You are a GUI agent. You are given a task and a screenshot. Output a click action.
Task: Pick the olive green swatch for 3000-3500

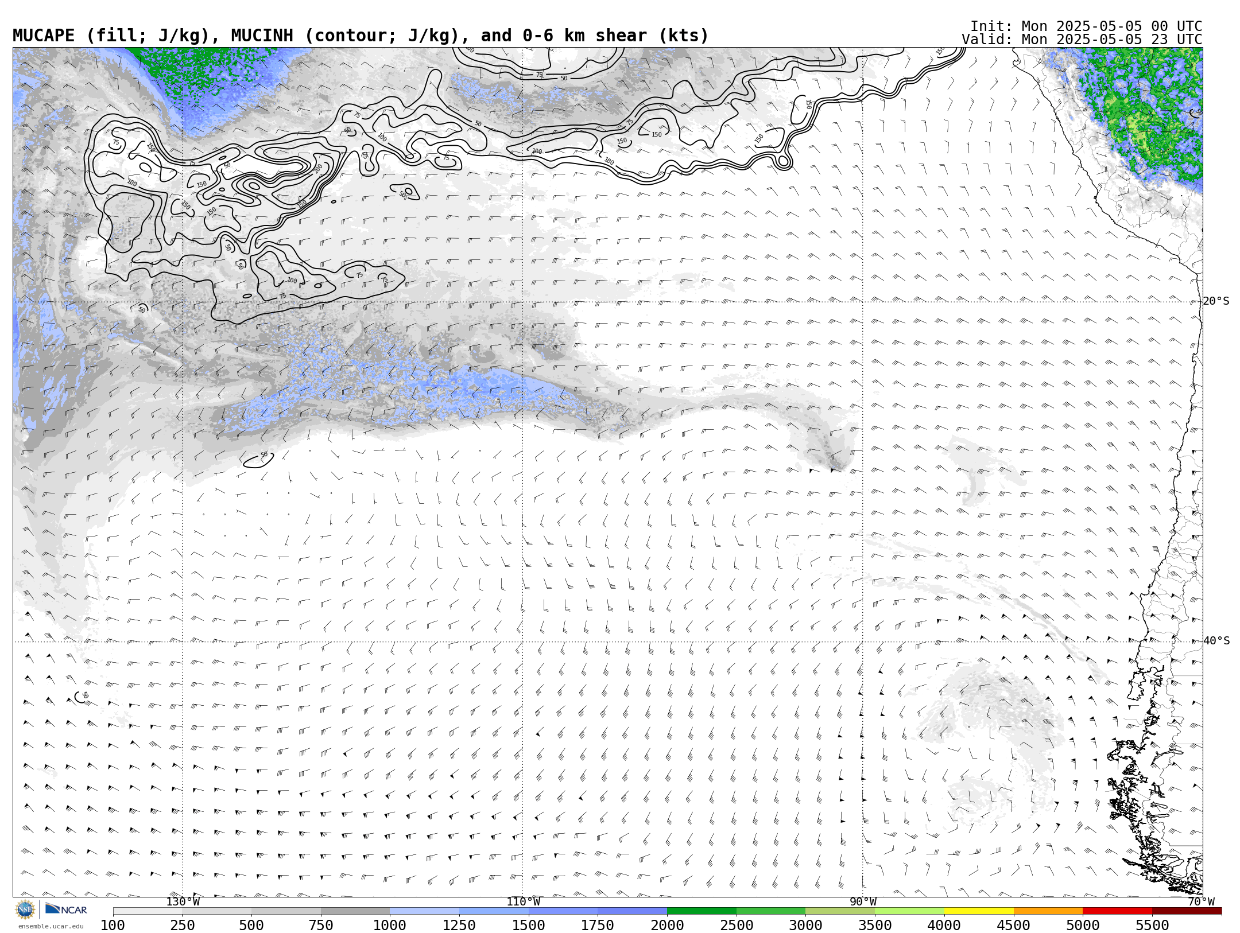(x=840, y=911)
